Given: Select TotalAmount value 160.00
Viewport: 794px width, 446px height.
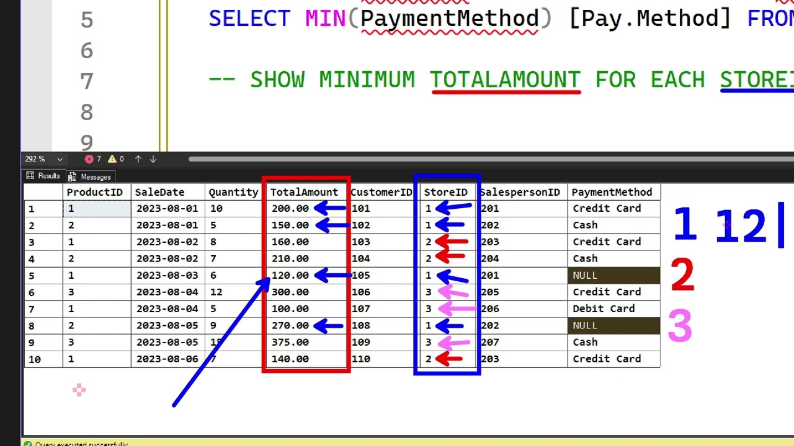Looking at the screenshot, I should coord(290,242).
